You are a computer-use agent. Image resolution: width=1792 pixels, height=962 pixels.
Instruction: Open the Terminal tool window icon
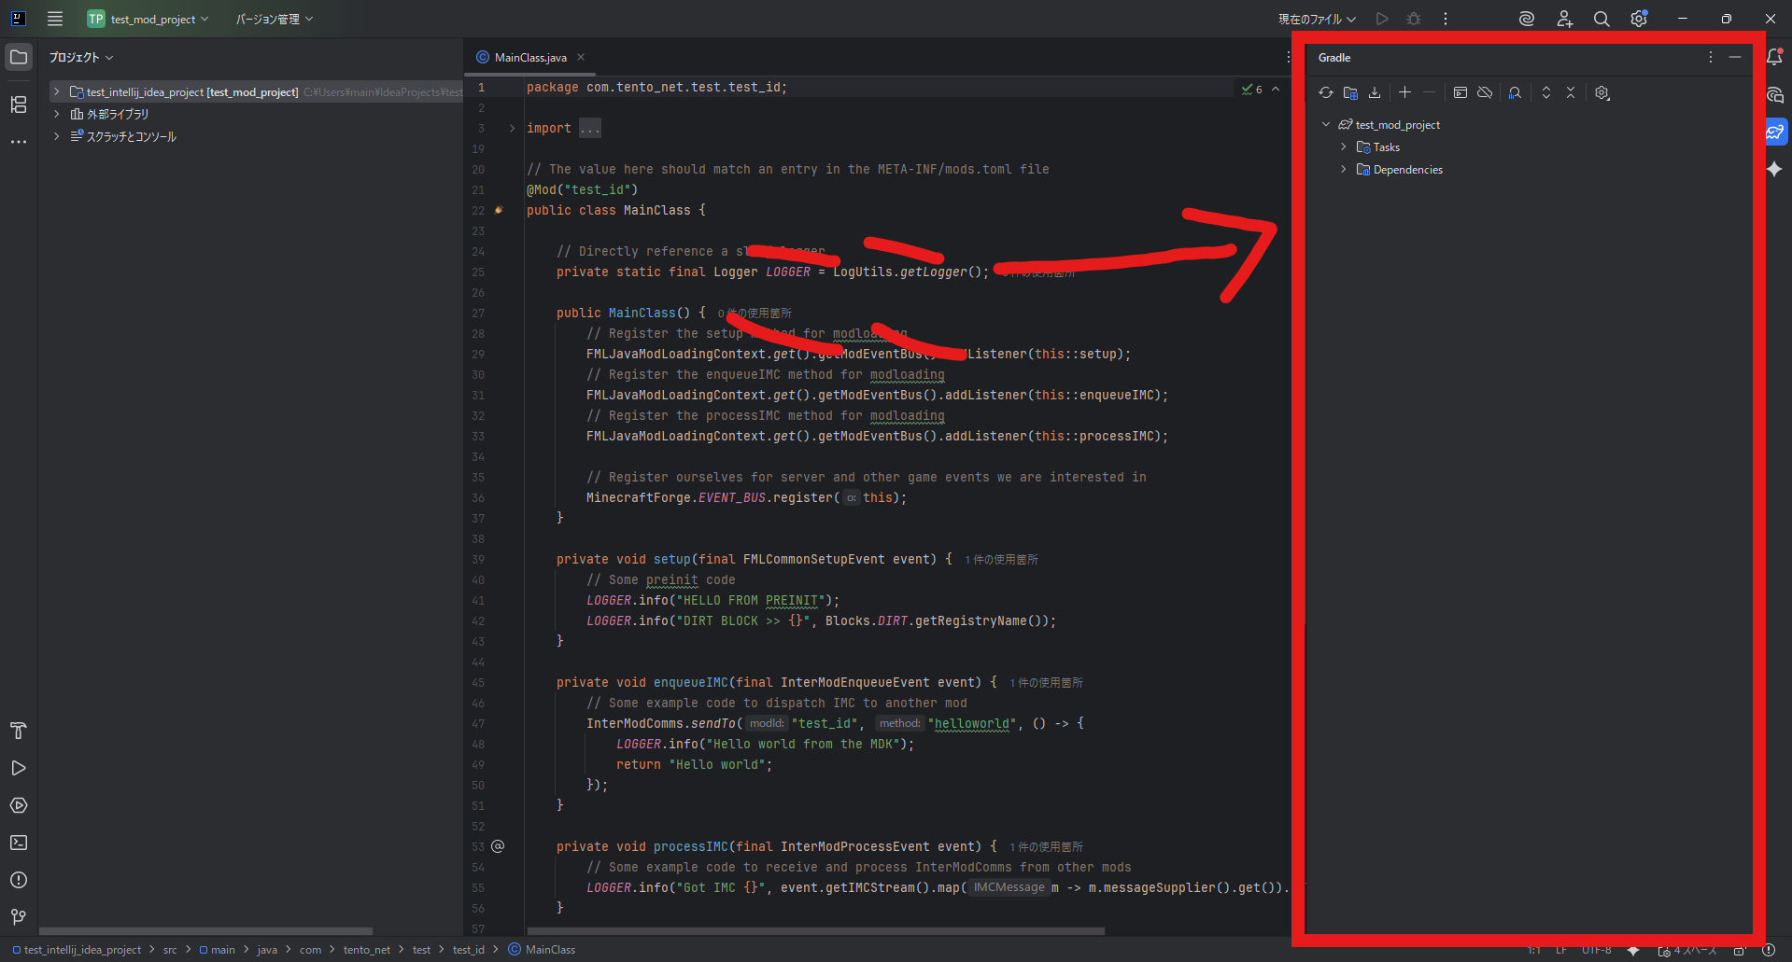pos(19,843)
